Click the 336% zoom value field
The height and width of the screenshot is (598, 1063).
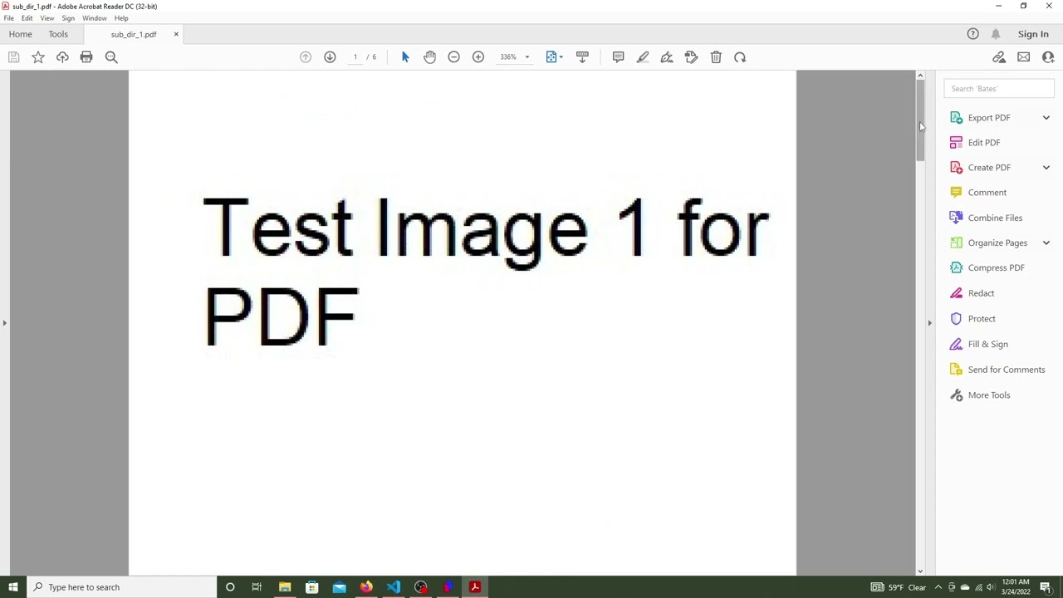(508, 57)
